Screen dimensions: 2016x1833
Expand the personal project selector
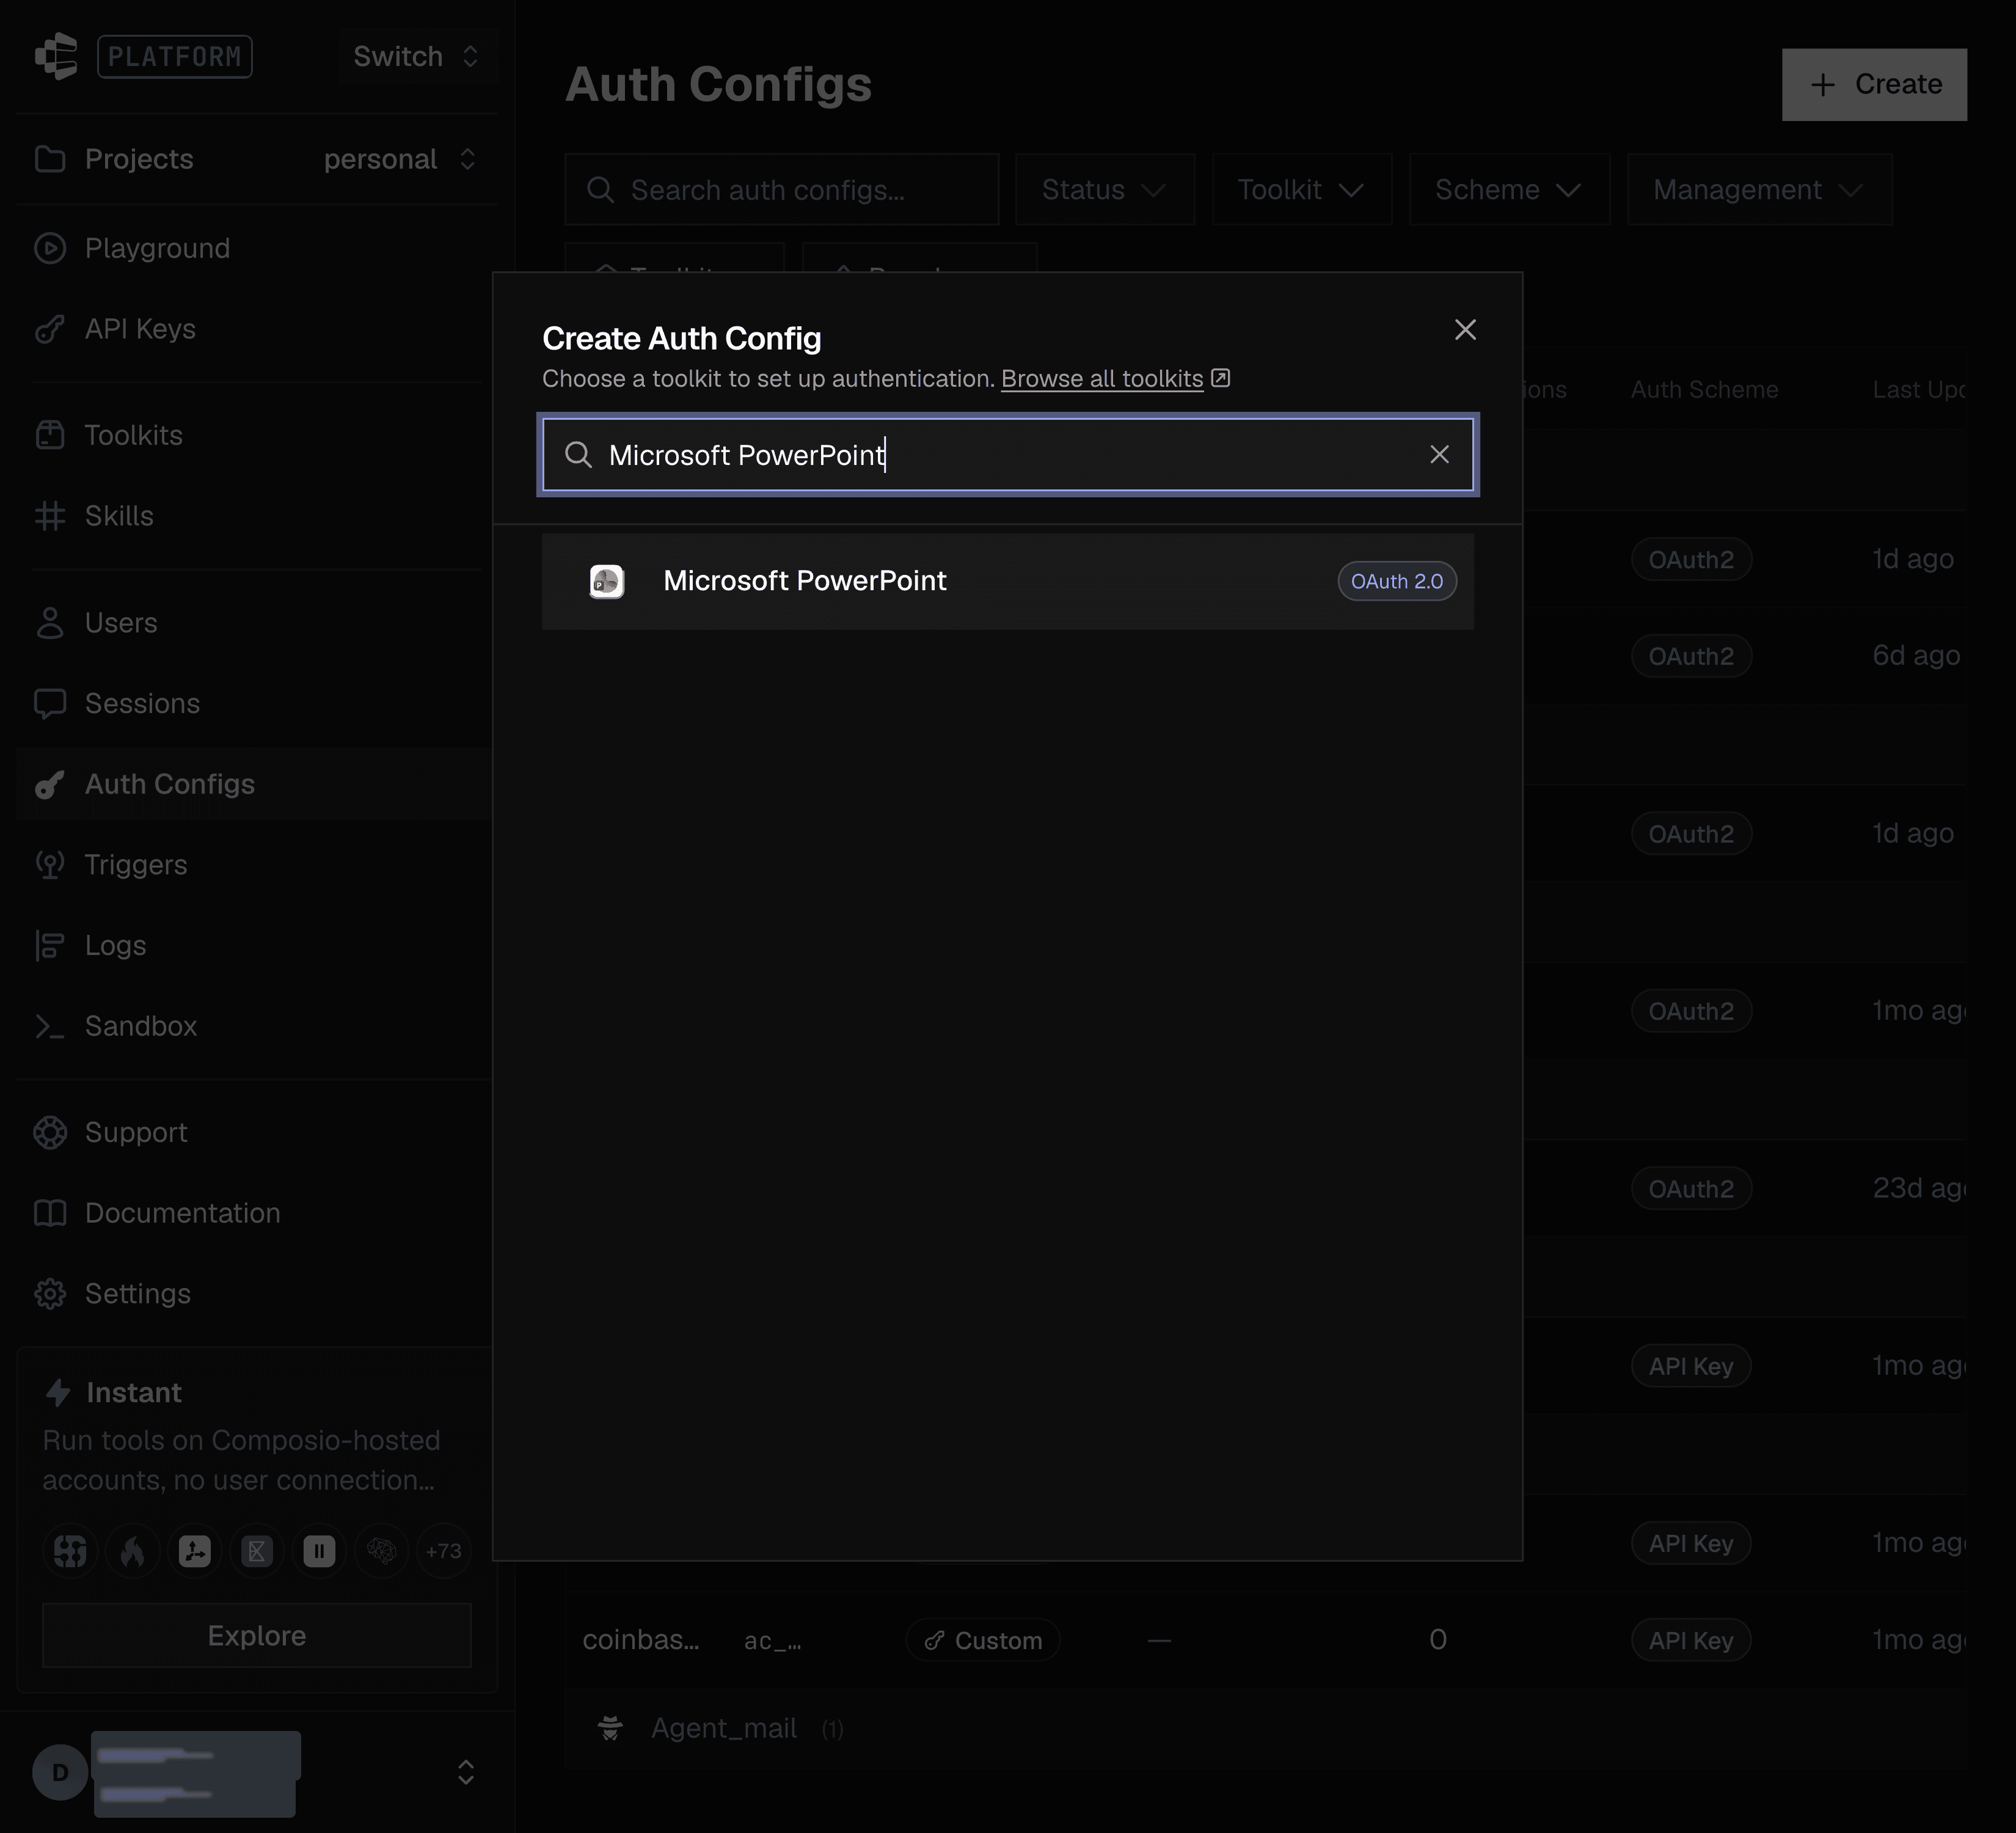[x=400, y=159]
